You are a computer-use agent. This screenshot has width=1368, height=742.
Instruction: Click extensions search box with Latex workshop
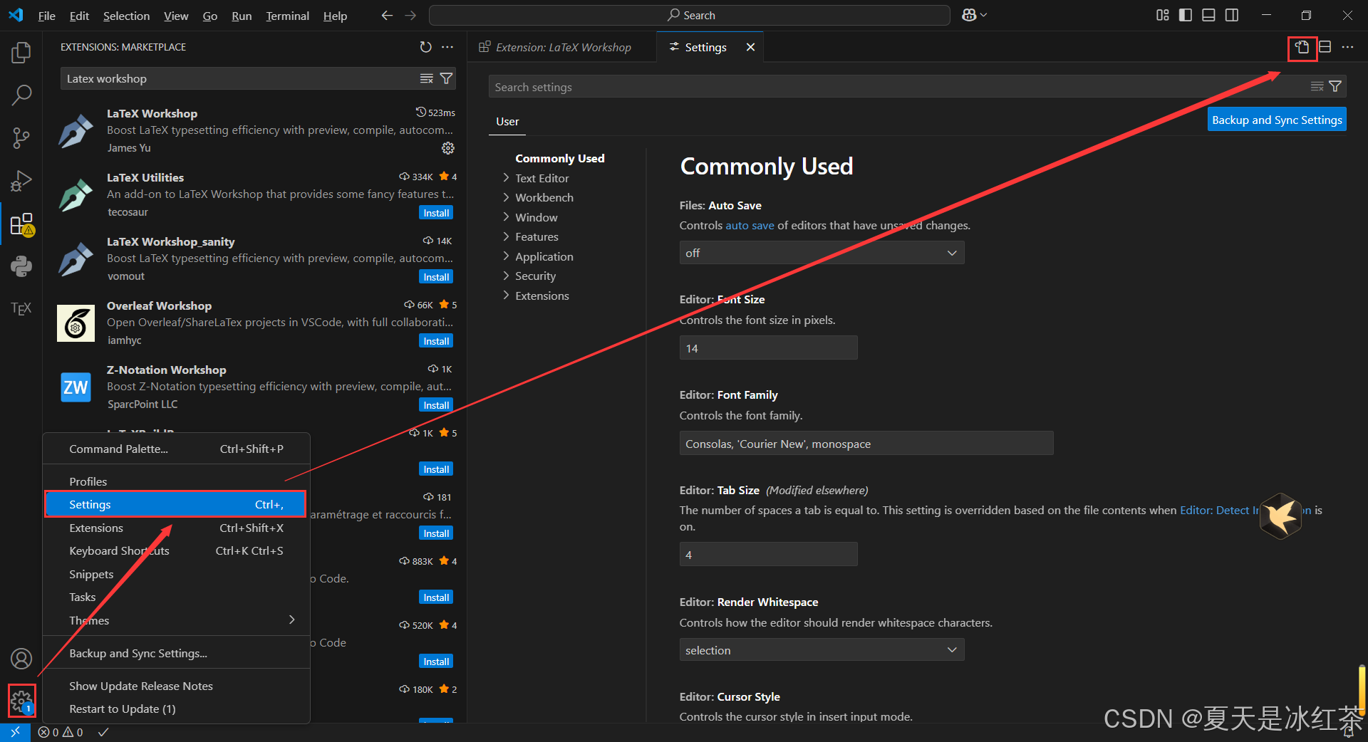(x=239, y=78)
